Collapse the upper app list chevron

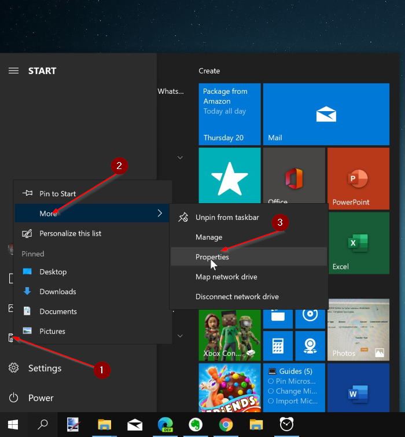[x=180, y=157]
